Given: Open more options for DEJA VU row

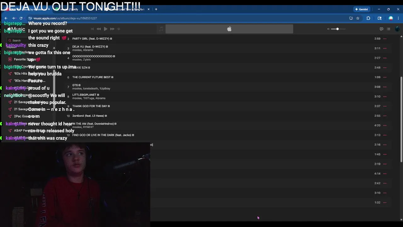Looking at the screenshot, I should (x=385, y=48).
